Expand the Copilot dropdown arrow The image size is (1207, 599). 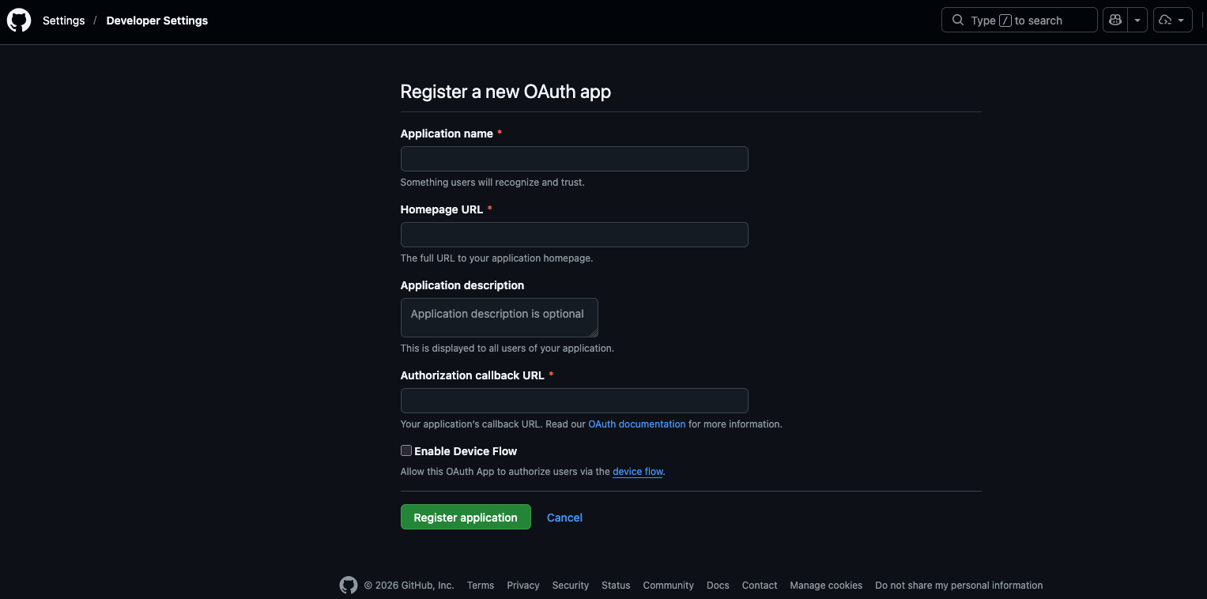(1137, 21)
